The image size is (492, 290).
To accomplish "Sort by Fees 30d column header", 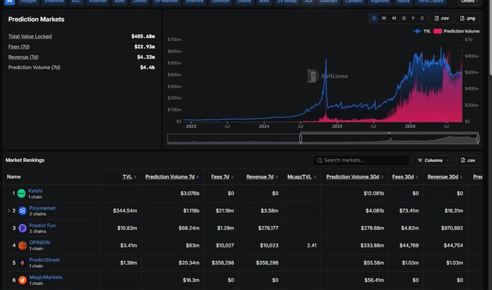I will 403,177.
